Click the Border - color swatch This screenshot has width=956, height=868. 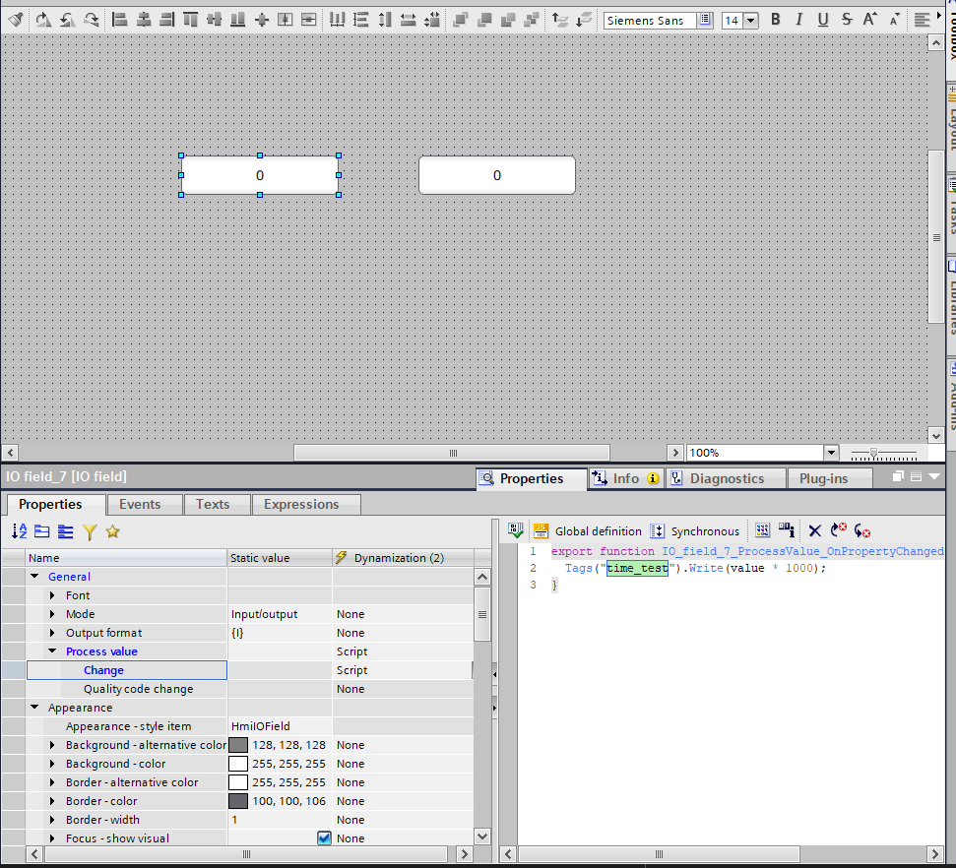click(x=238, y=801)
